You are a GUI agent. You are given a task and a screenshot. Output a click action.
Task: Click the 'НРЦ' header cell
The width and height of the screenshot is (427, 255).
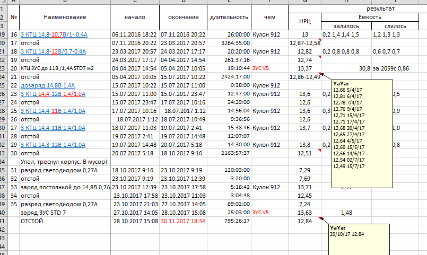304,21
